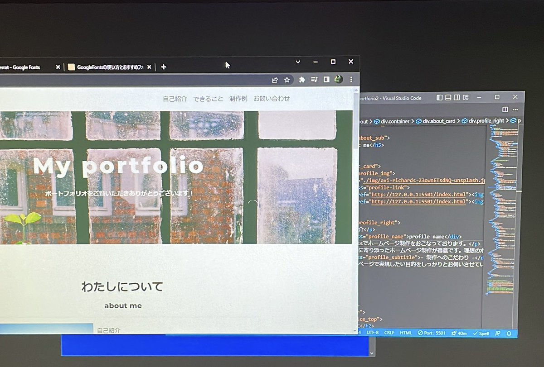Open the tab search chevron in Chrome
This screenshot has width=544, height=367.
(297, 62)
